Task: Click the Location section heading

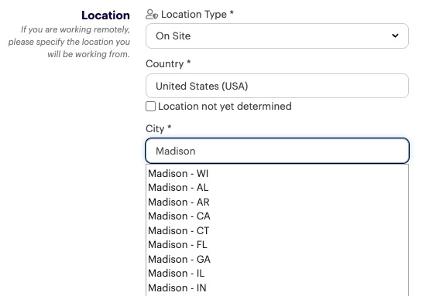Action: (x=105, y=15)
